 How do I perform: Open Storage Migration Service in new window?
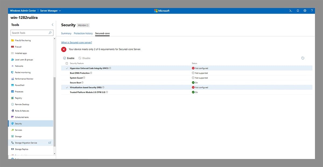[x=50, y=143]
